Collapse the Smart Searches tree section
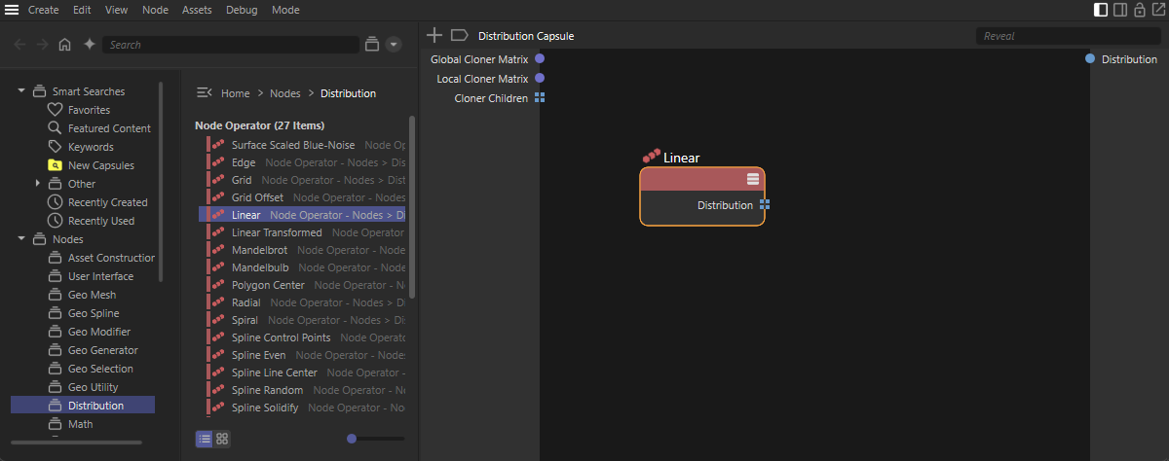Viewport: 1169px width, 461px height. 21,91
